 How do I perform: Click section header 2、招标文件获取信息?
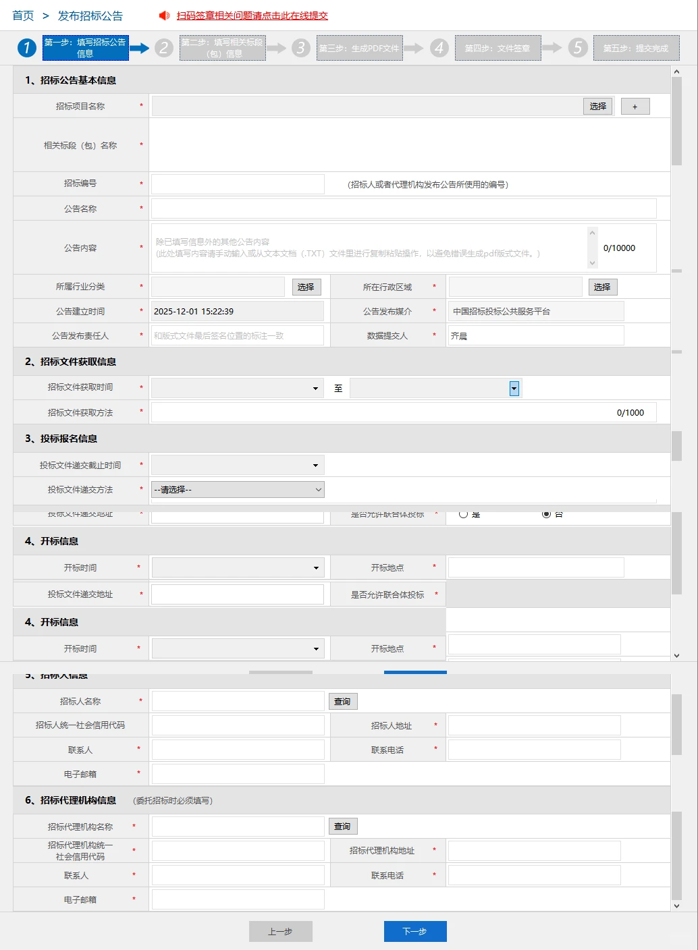(x=71, y=362)
